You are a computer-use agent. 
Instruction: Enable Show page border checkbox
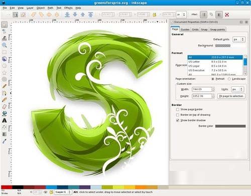click(x=178, y=109)
